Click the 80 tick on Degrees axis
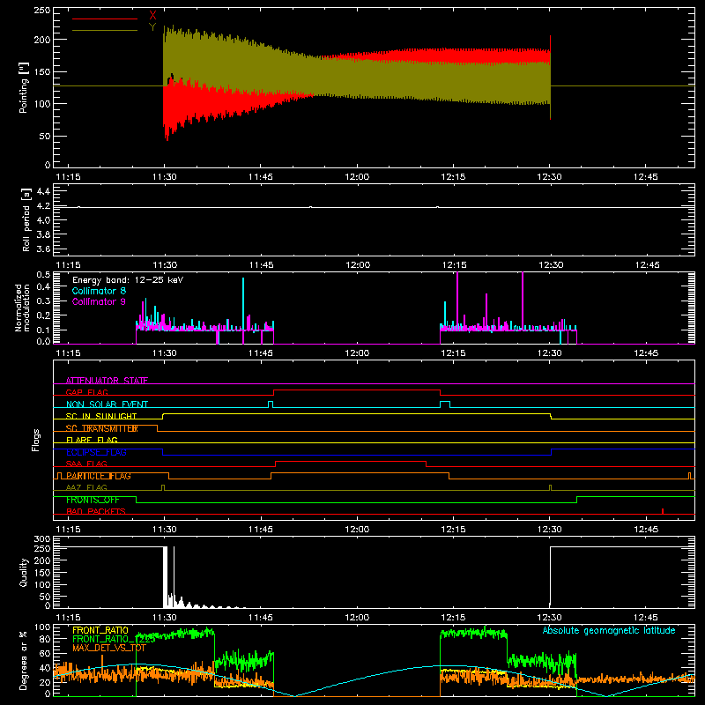This screenshot has height=705, width=705. (x=45, y=639)
